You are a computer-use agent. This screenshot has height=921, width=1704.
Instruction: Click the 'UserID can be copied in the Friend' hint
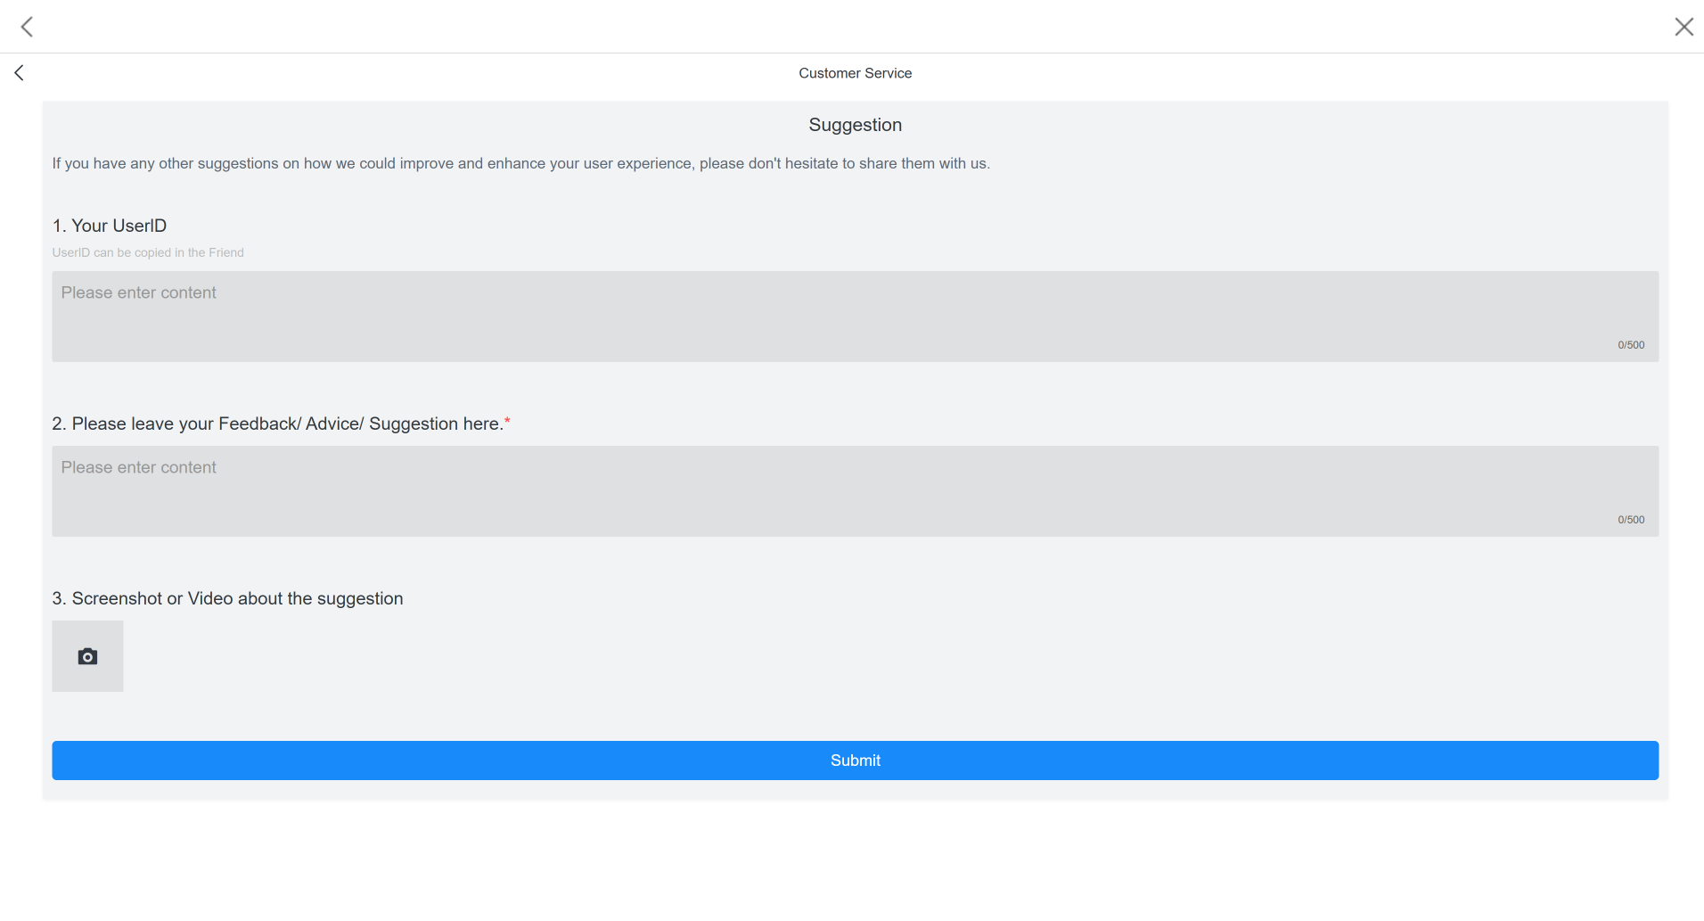pyautogui.click(x=148, y=252)
